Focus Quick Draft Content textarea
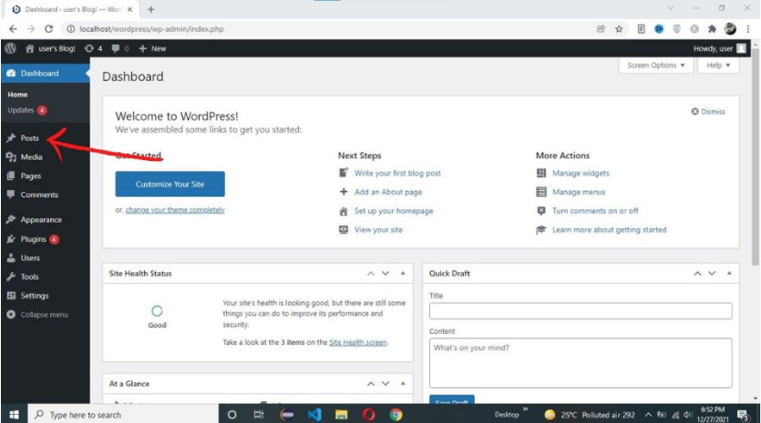Image resolution: width=761 pixels, height=423 pixels. coord(581,363)
